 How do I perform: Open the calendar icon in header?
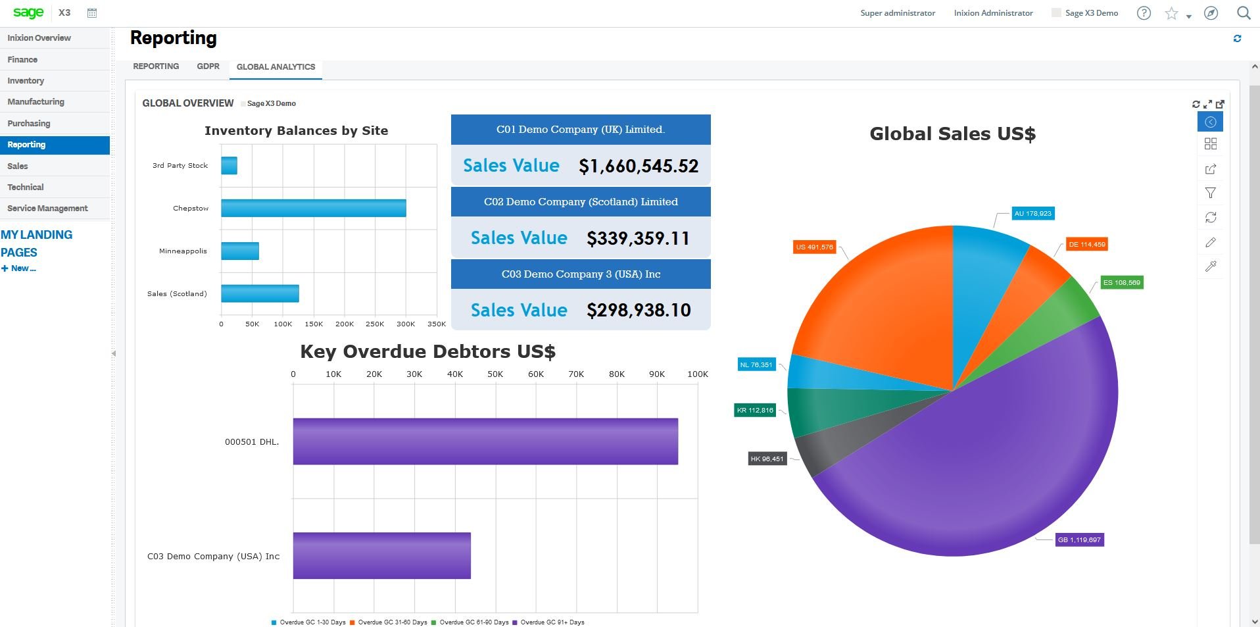pos(92,13)
